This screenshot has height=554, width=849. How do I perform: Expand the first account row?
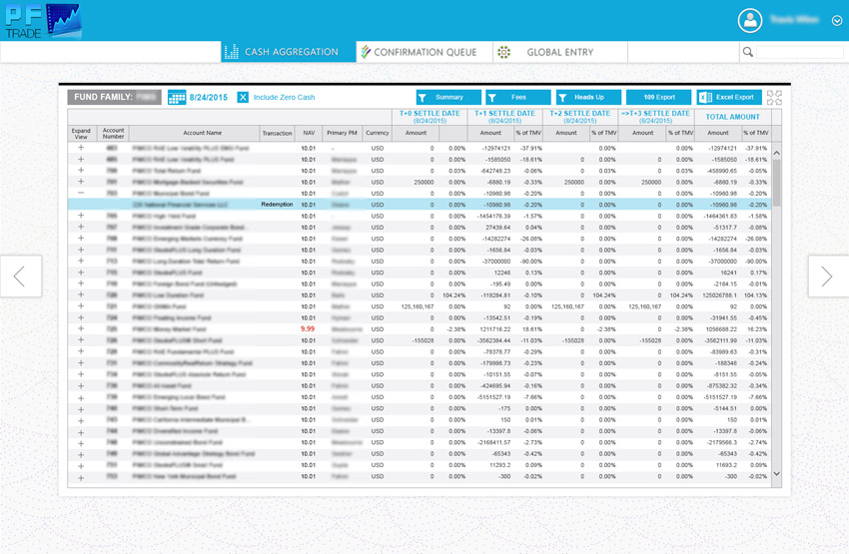tap(81, 148)
